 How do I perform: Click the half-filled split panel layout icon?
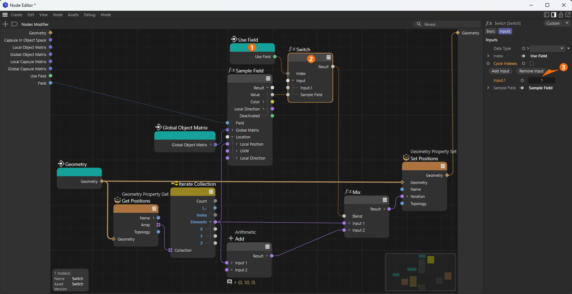click(554, 15)
